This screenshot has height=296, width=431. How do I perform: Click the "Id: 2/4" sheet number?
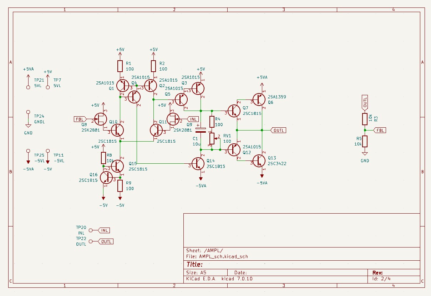coord(382,279)
